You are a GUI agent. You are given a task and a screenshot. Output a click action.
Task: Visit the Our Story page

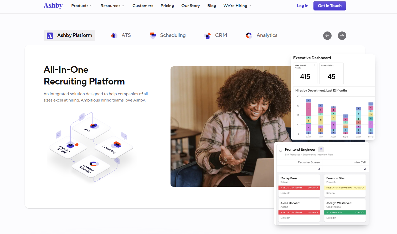pyautogui.click(x=190, y=6)
